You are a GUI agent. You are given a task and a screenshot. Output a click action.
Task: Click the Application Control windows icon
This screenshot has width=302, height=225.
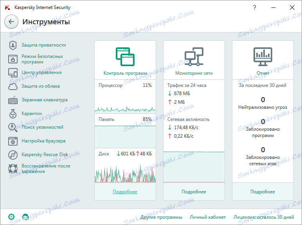pyautogui.click(x=125, y=57)
